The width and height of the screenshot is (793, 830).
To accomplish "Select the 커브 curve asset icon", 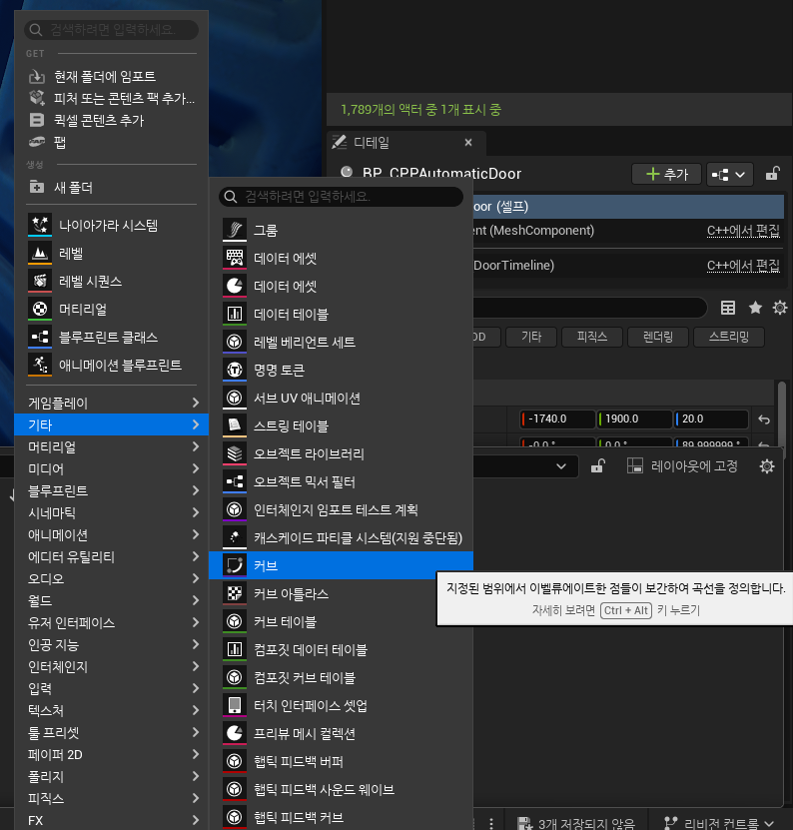I will (235, 565).
